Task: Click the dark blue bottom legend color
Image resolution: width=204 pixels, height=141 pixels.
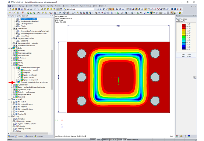Action: 184,48
